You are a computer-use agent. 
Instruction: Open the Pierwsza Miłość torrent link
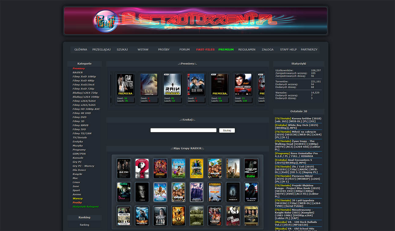(298, 179)
